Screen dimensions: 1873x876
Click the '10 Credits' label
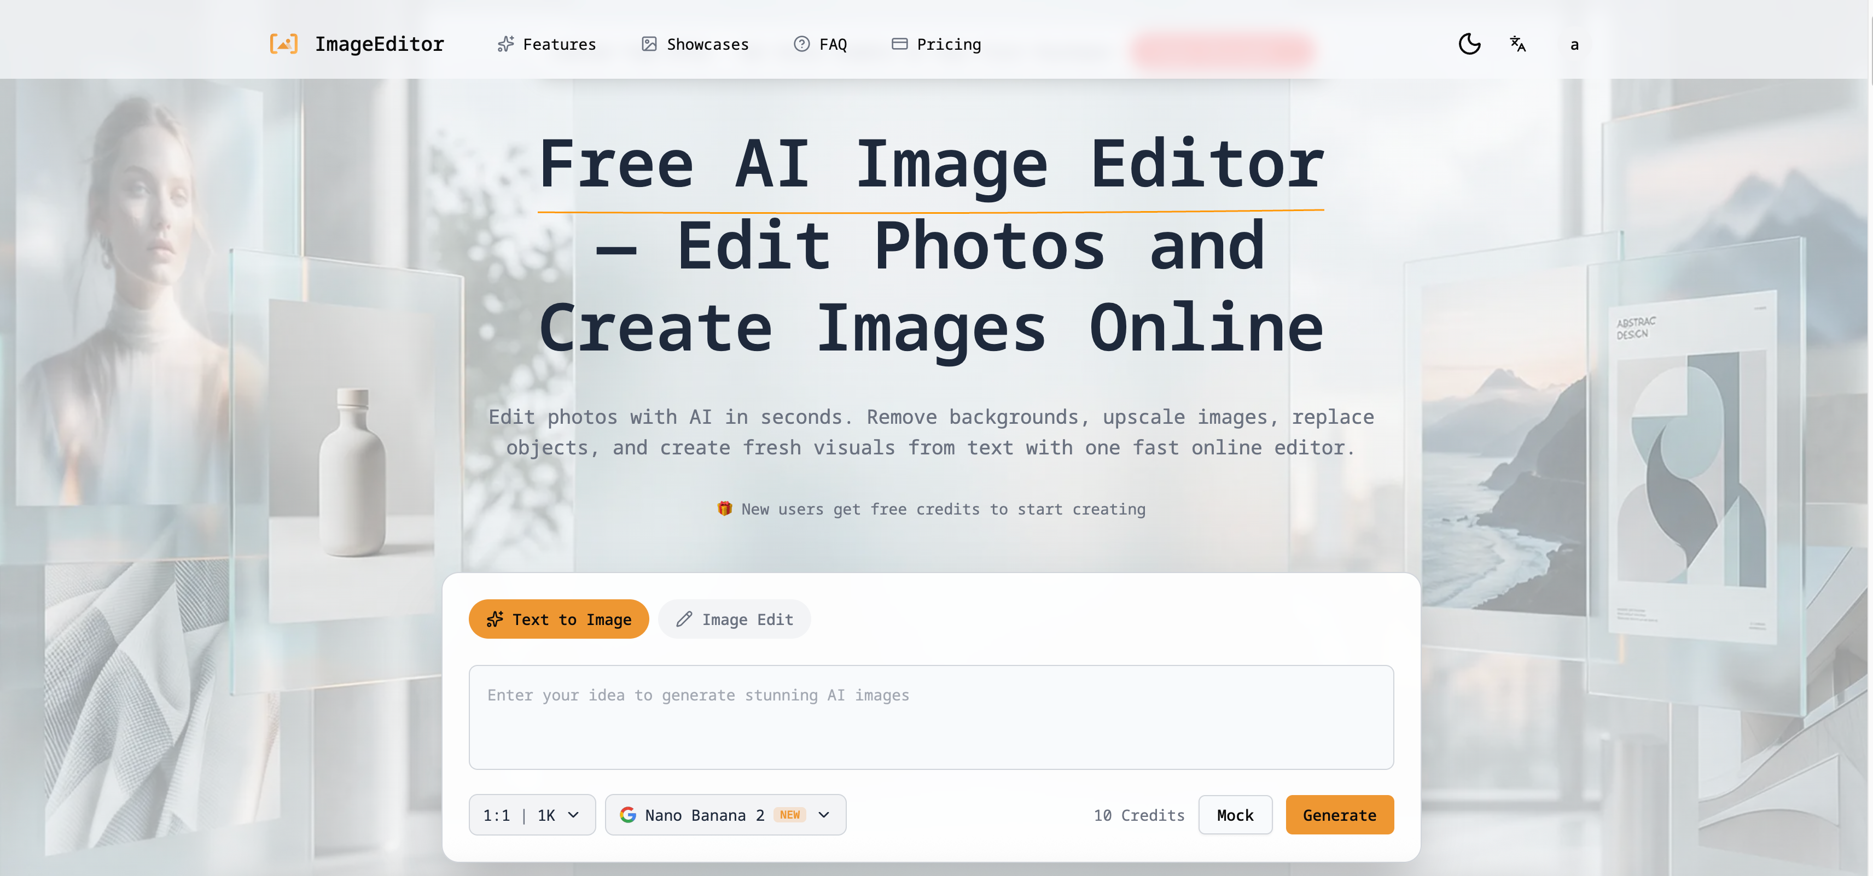[1138, 815]
